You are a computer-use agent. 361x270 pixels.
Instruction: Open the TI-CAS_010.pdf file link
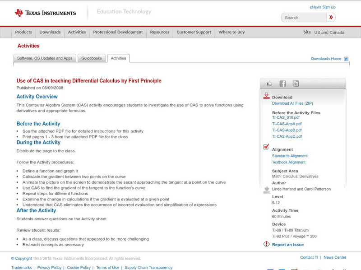pyautogui.click(x=286, y=117)
